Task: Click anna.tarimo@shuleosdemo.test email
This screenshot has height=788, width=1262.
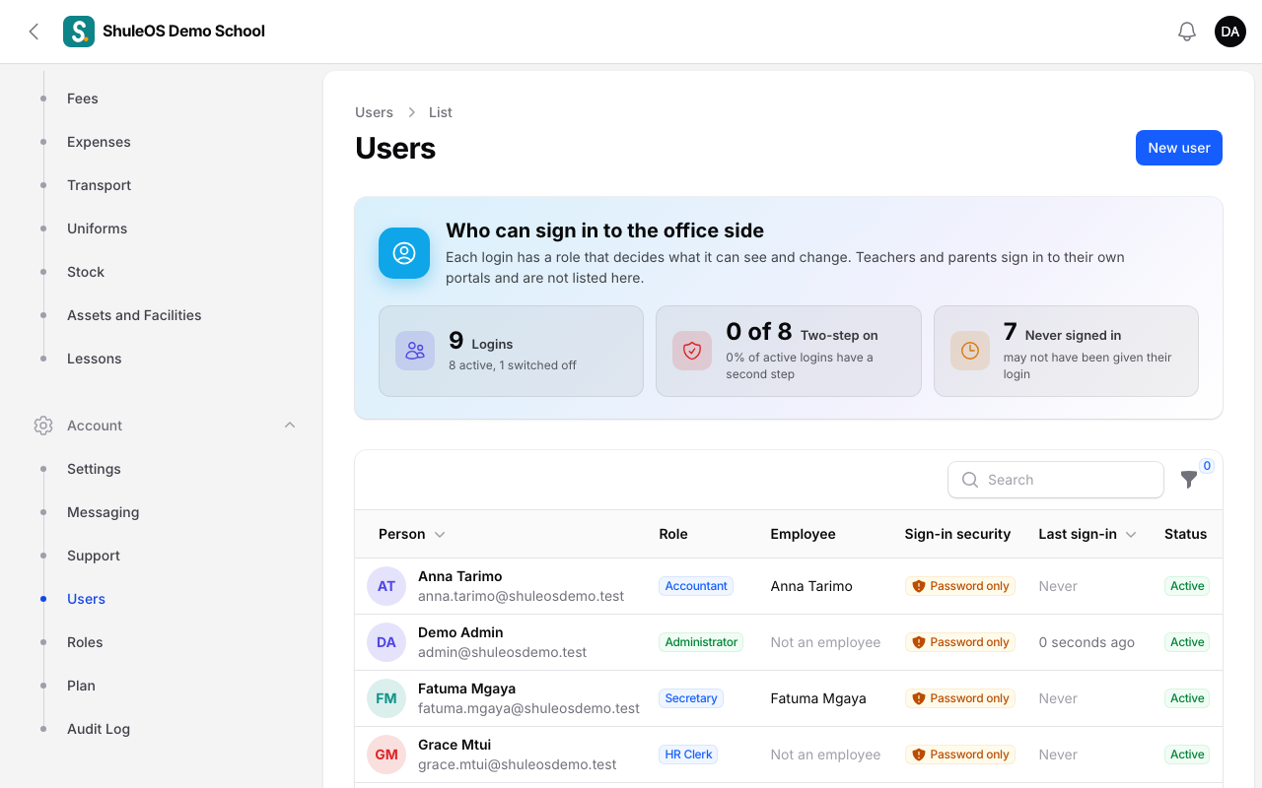Action: [521, 596]
